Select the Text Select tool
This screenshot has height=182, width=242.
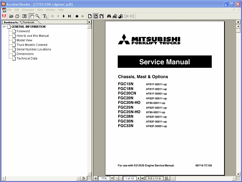(45, 16)
